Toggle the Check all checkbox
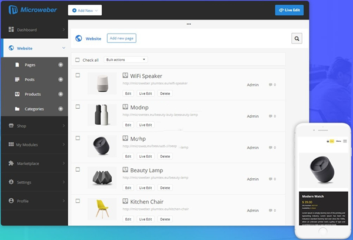The image size is (353, 240). [x=77, y=60]
